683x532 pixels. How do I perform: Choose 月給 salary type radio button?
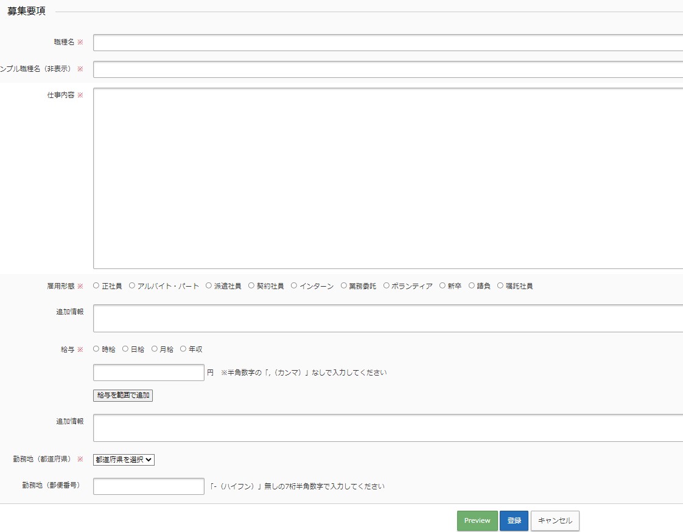click(155, 349)
